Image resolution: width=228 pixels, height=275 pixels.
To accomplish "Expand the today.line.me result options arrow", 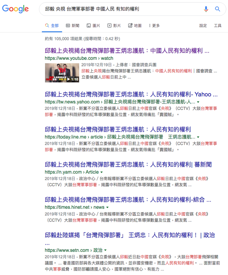I will click(x=198, y=137).
